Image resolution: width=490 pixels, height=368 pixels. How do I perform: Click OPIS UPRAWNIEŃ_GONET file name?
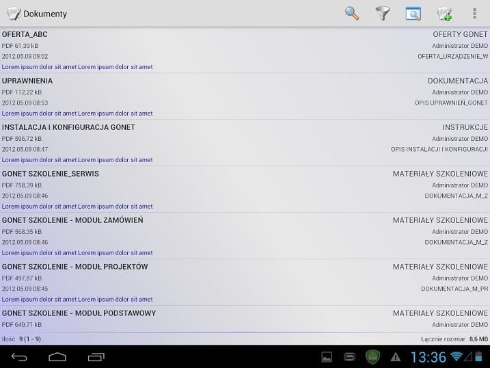tap(451, 103)
